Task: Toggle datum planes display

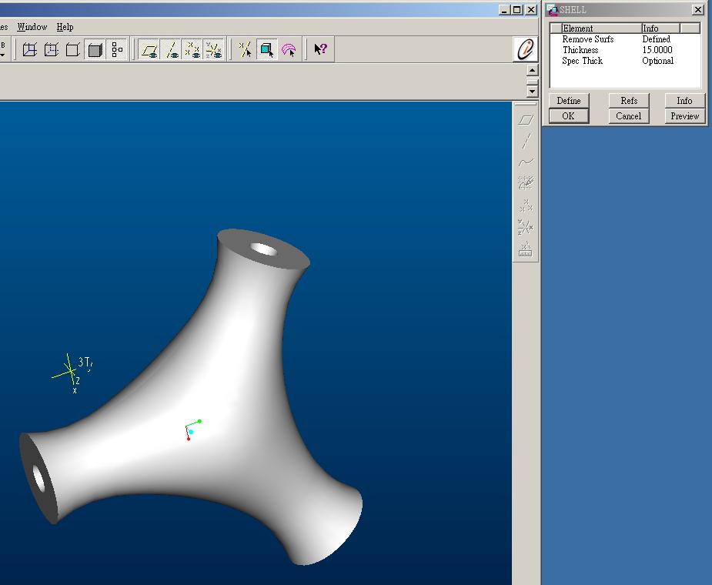Action: click(149, 49)
